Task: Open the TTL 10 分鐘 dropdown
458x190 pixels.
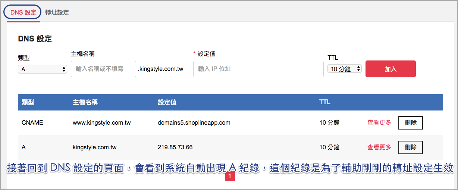Action: pyautogui.click(x=345, y=69)
